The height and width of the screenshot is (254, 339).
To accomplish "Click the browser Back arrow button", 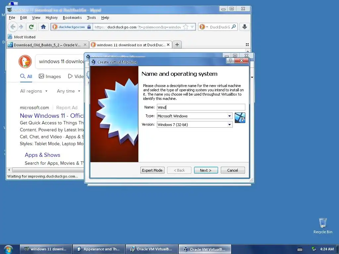I will pyautogui.click(x=13, y=27).
